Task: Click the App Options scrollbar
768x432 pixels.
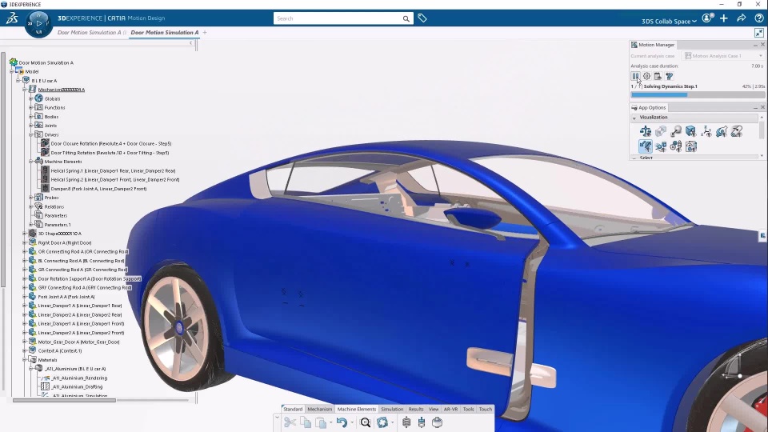Action: pyautogui.click(x=762, y=130)
